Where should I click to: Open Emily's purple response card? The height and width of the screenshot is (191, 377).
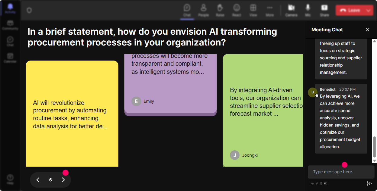click(x=170, y=85)
